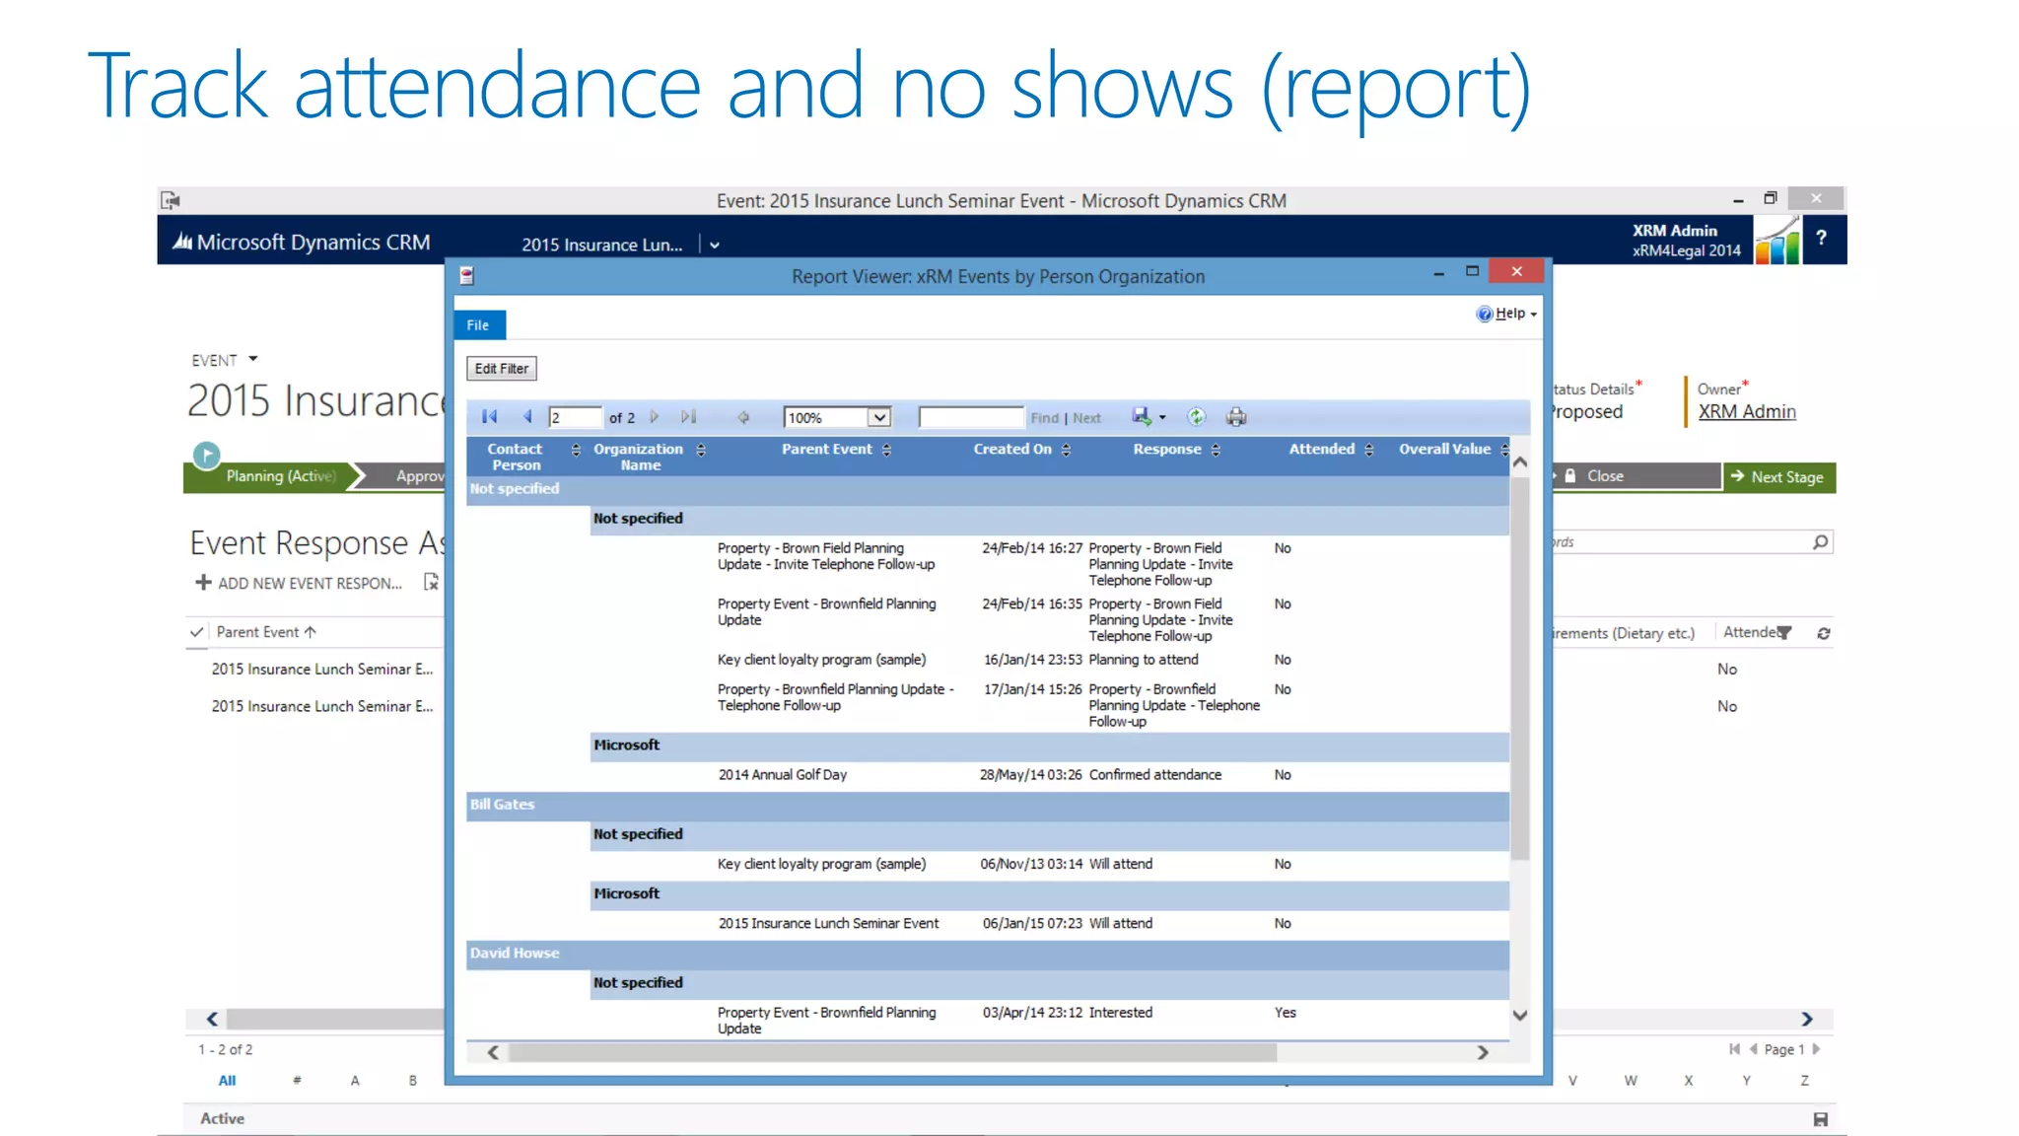Open the EVENT form selector dropdown
Image resolution: width=2019 pixels, height=1136 pixels.
253,359
